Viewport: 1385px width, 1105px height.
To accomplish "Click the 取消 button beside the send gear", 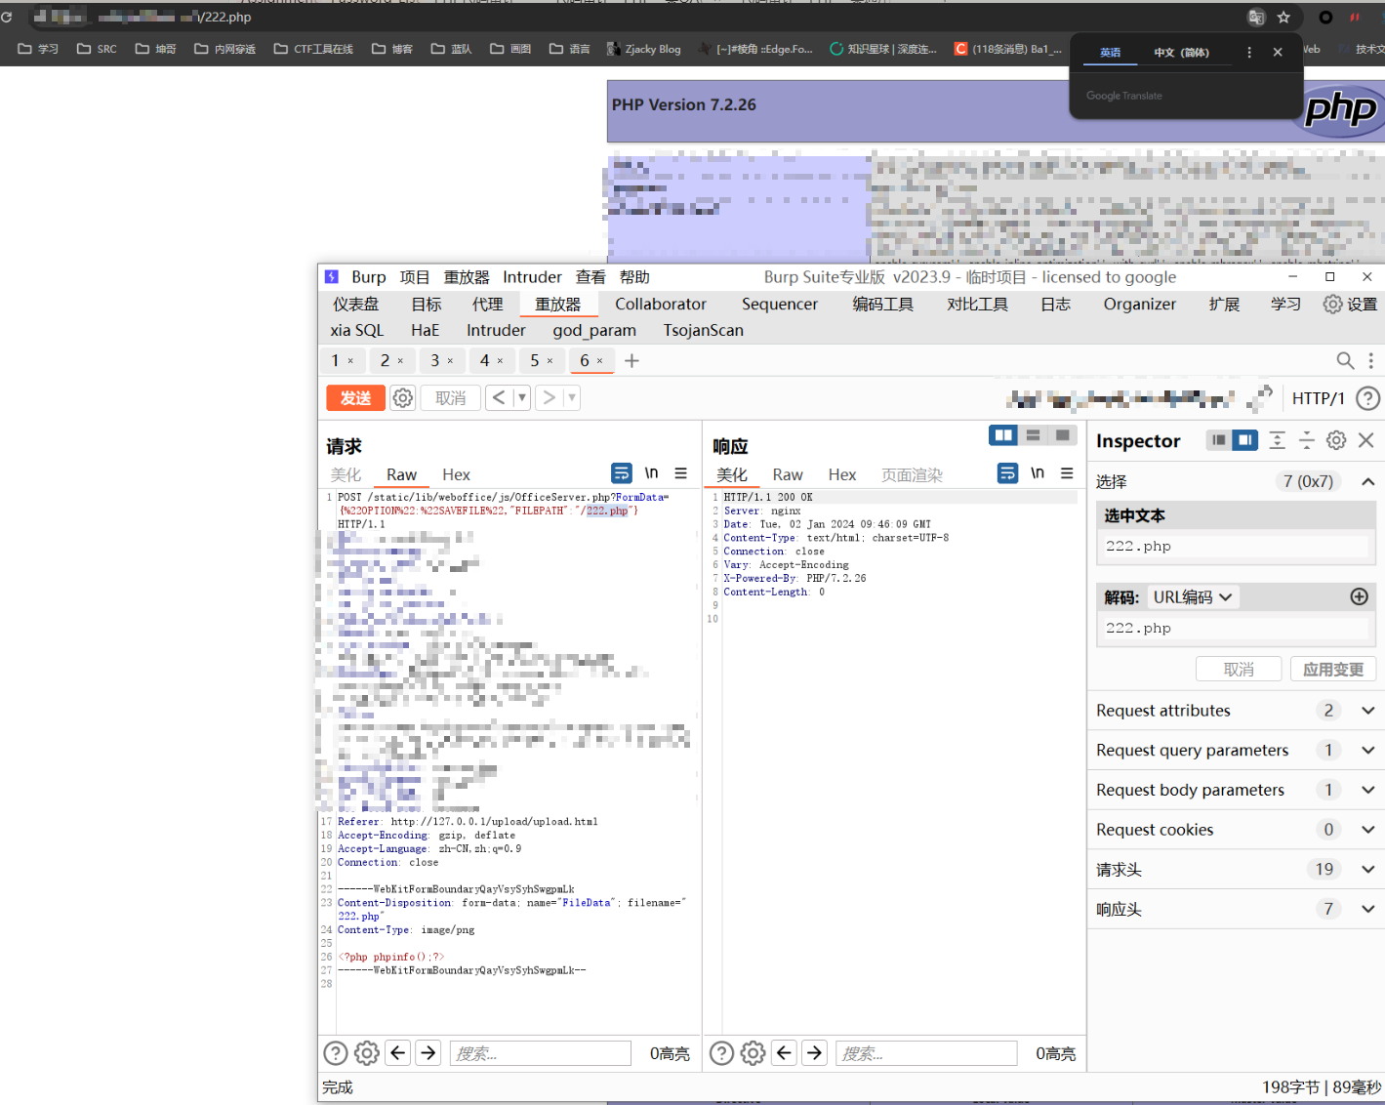I will pyautogui.click(x=450, y=398).
